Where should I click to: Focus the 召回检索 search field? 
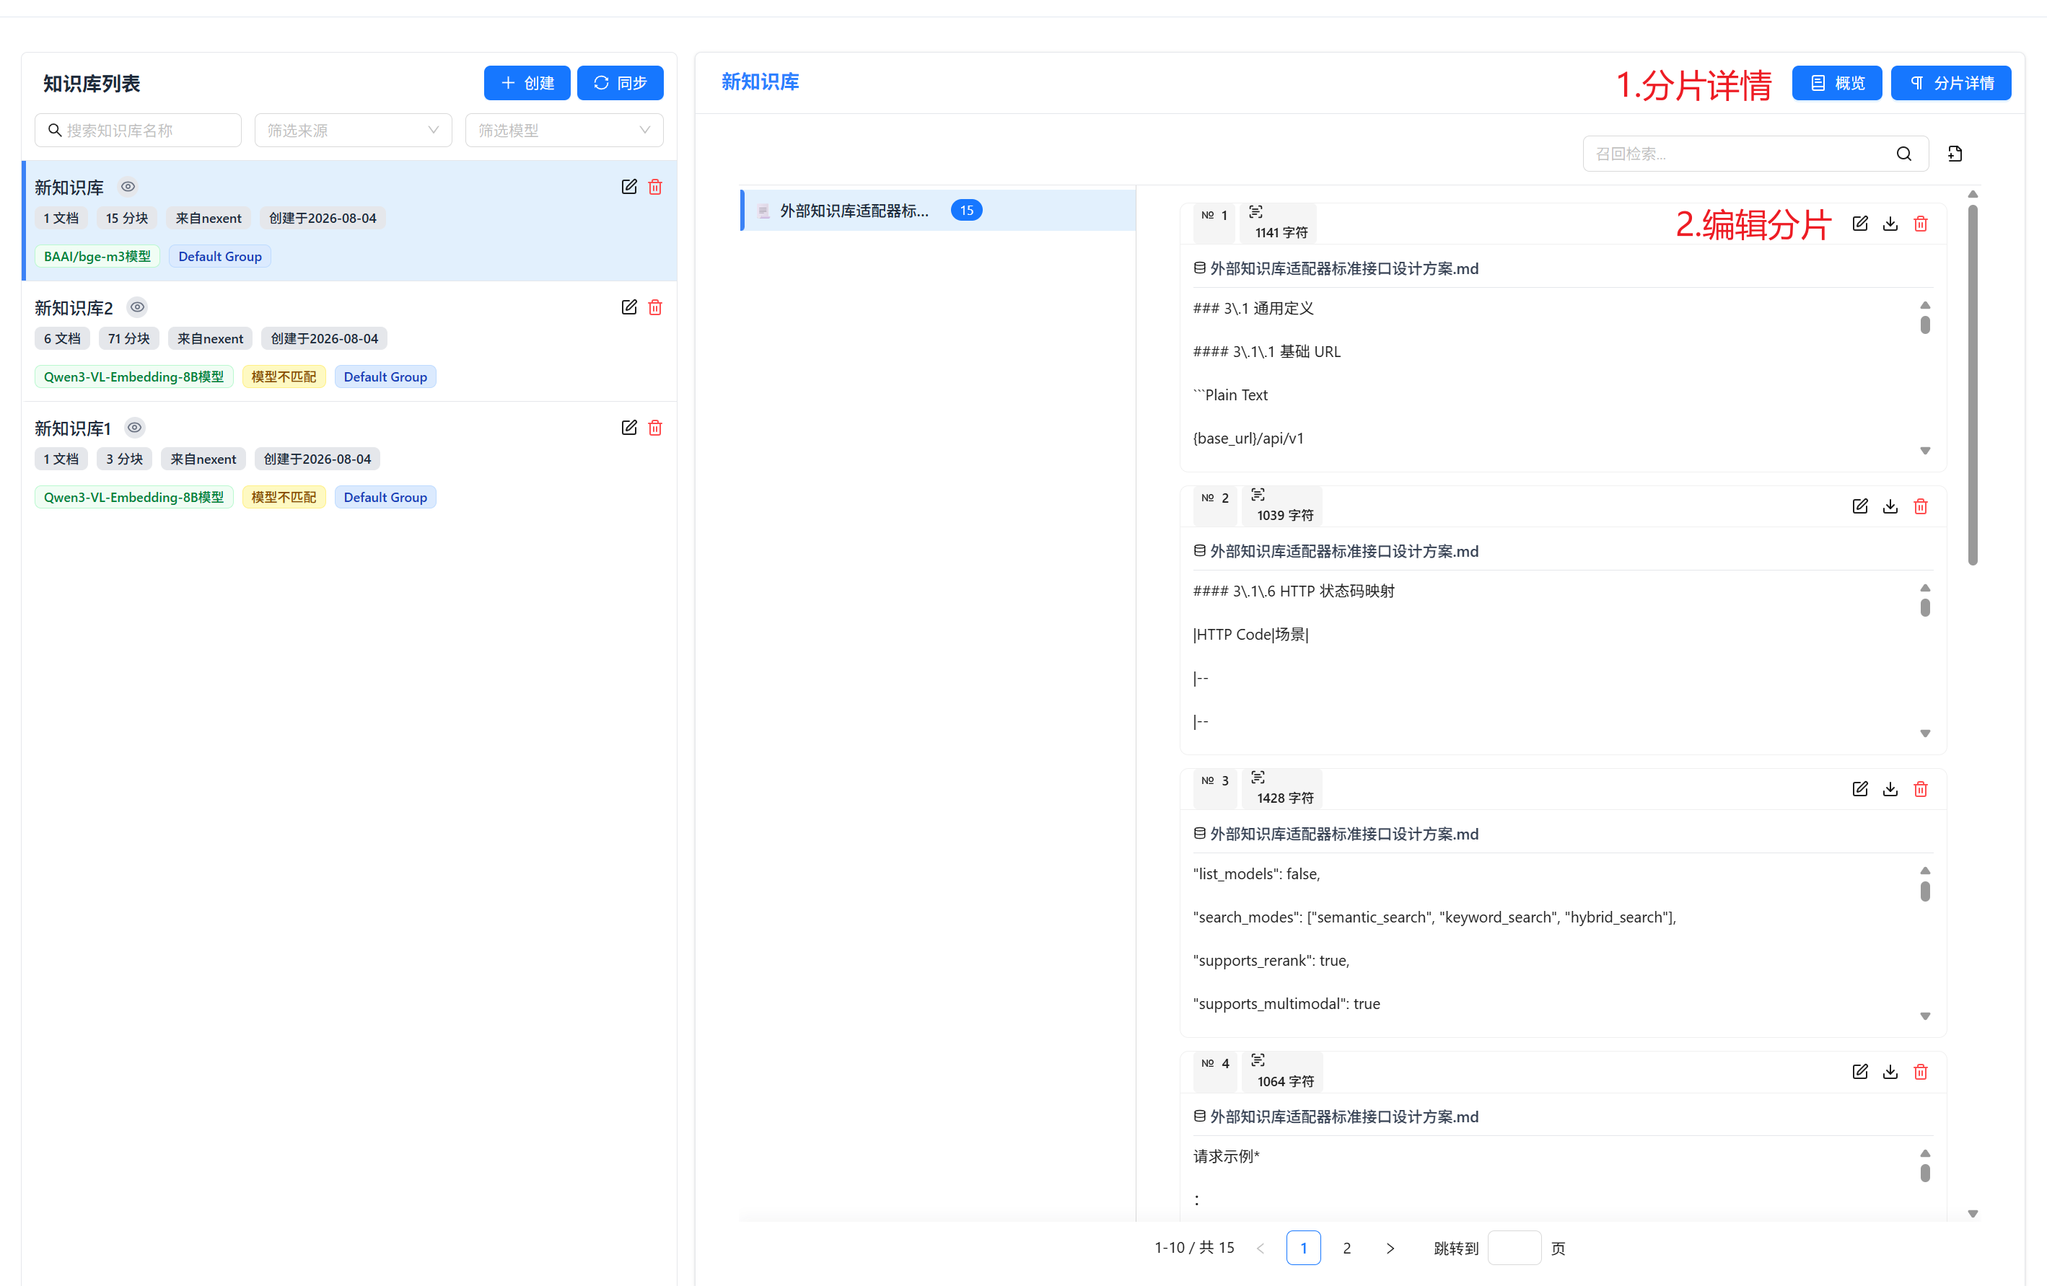point(1755,154)
